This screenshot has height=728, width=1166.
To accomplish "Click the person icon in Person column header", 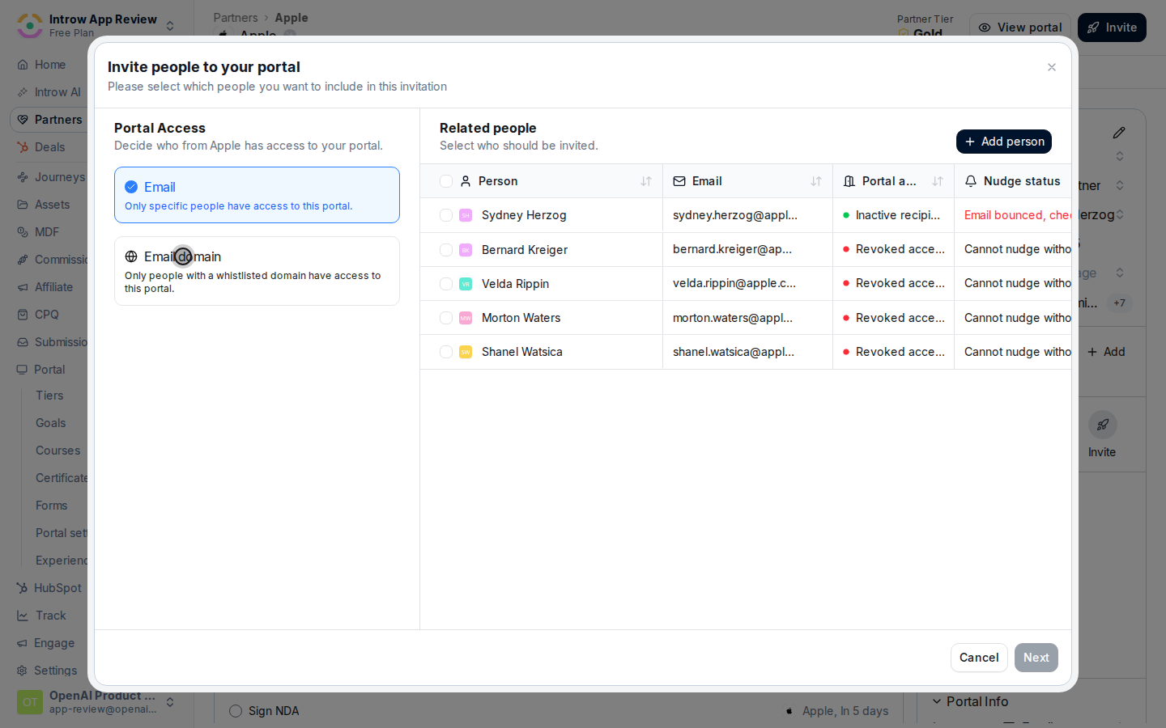I will tap(466, 181).
